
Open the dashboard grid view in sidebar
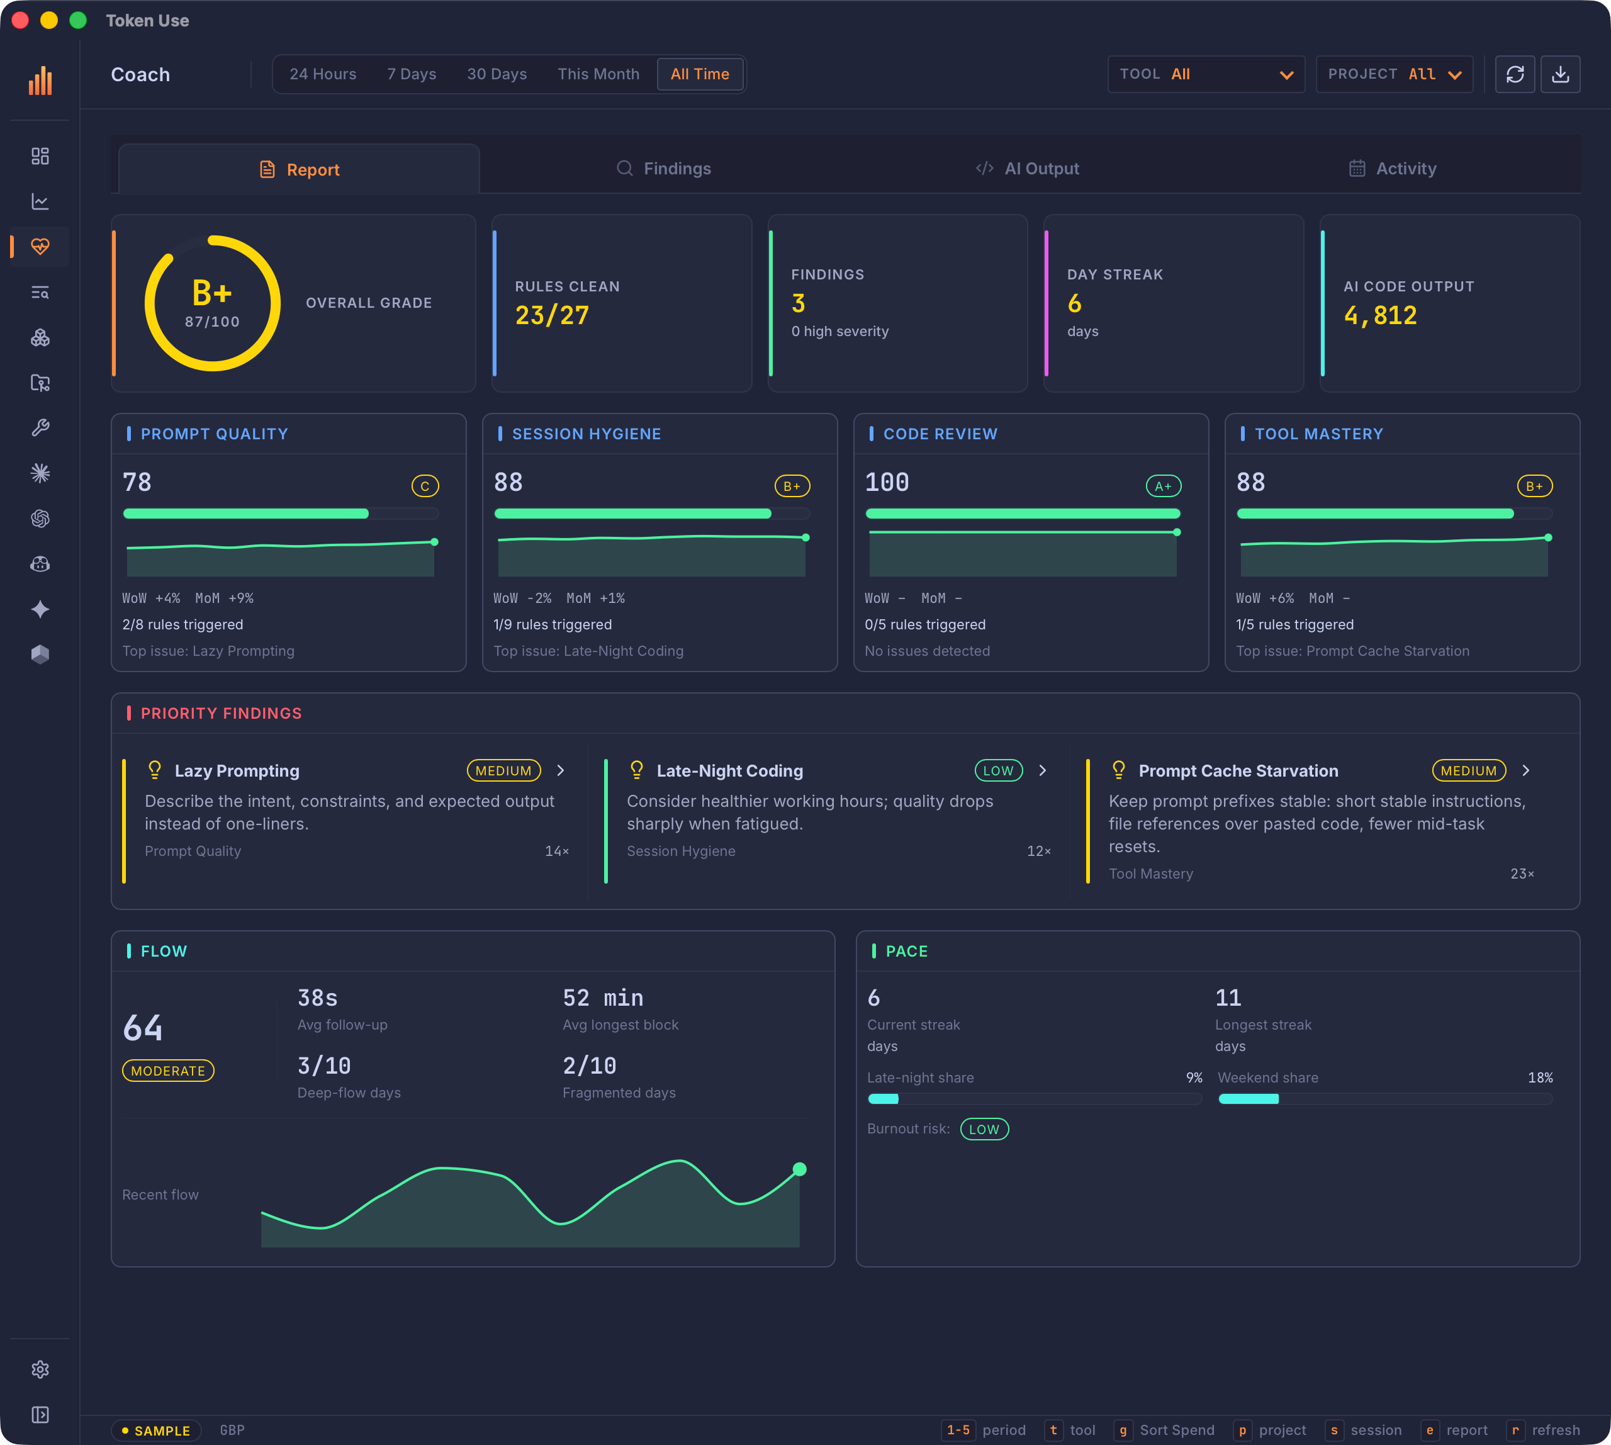40,155
